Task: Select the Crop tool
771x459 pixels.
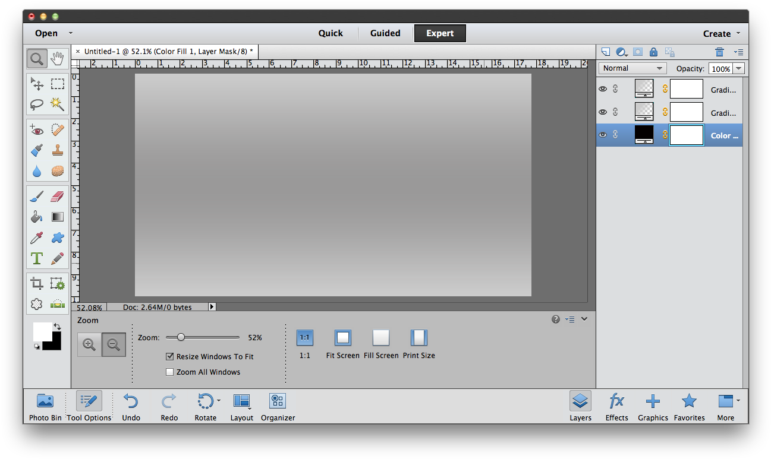Action: click(36, 283)
